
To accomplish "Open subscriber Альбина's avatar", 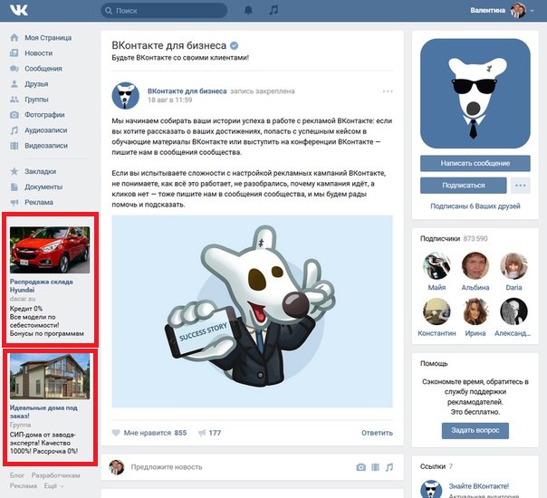I will [475, 265].
